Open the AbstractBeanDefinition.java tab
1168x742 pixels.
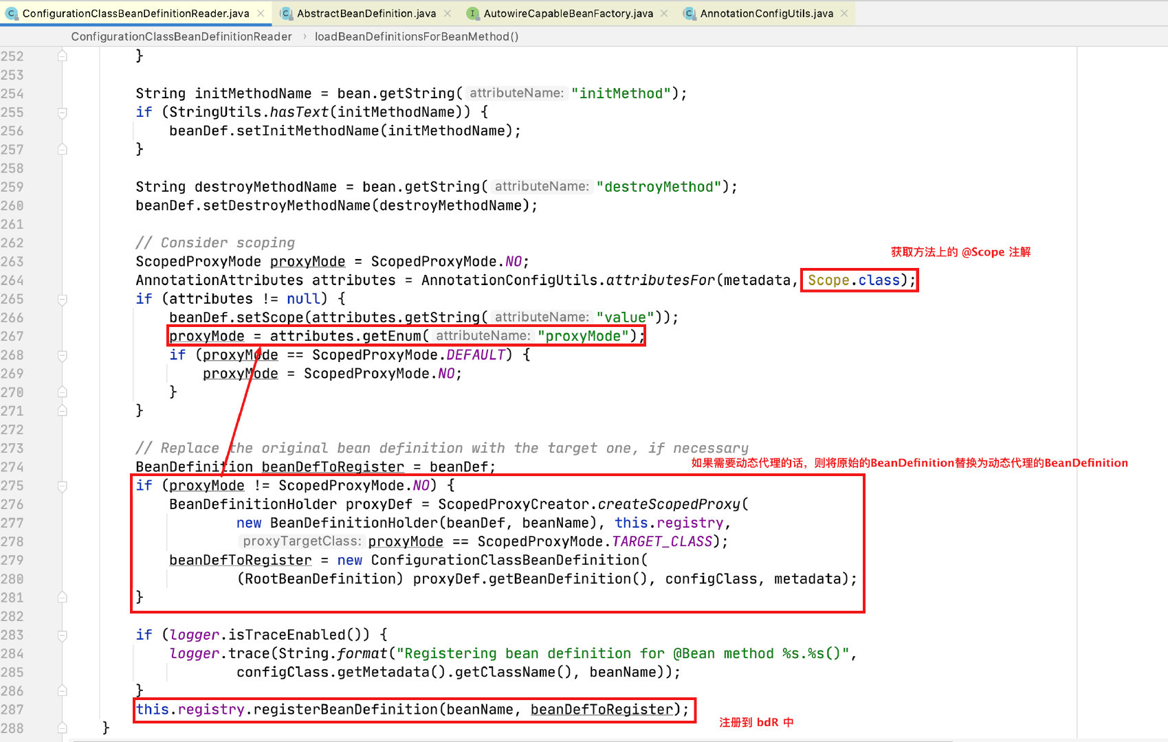(366, 13)
